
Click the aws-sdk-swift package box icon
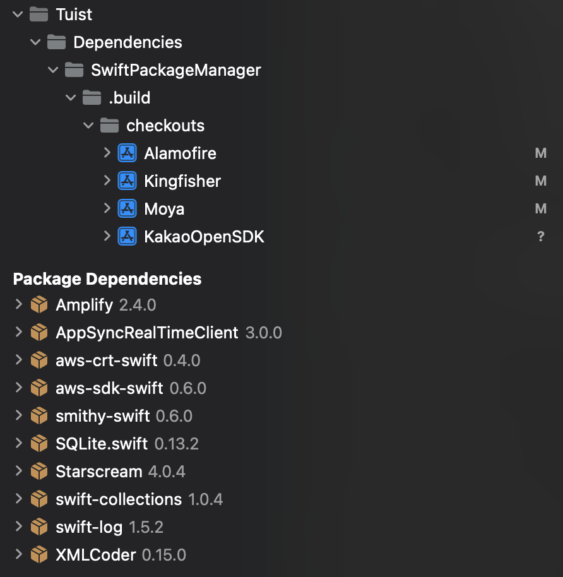click(x=39, y=388)
